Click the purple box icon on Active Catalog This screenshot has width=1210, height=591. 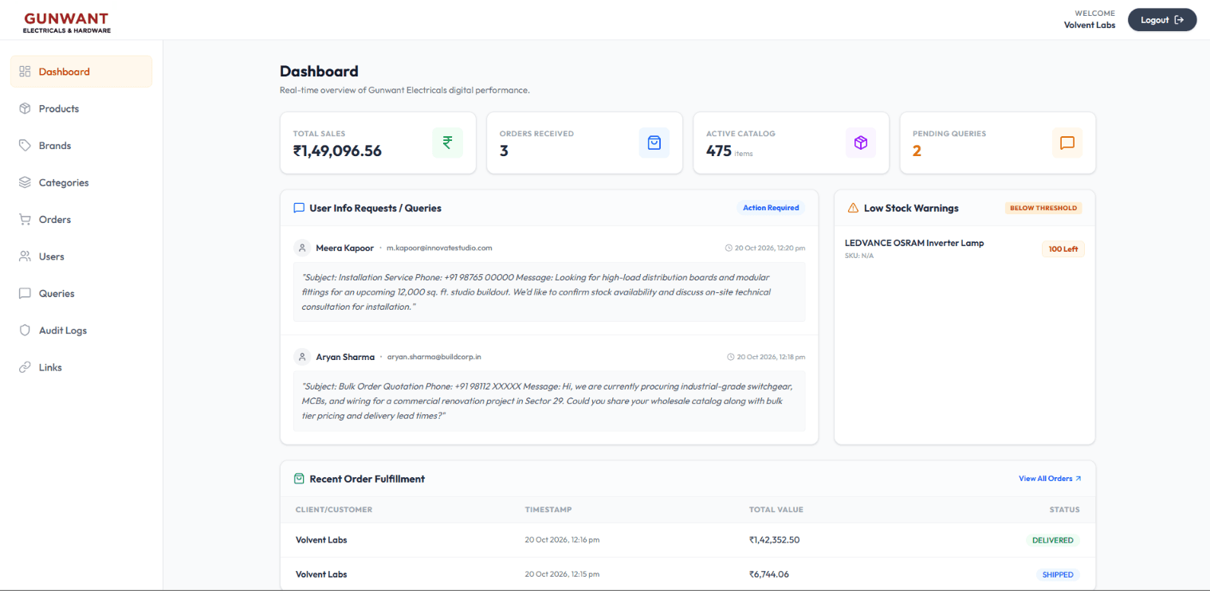pos(861,143)
